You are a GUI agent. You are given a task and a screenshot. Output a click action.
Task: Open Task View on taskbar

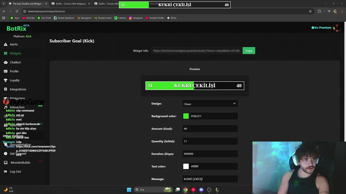point(178,190)
